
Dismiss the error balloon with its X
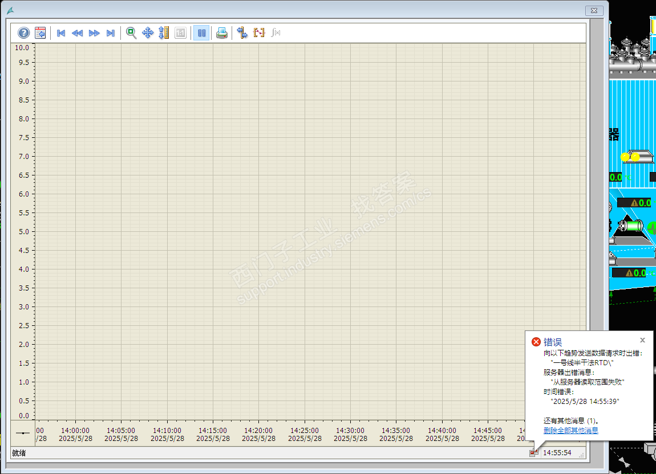pyautogui.click(x=643, y=340)
